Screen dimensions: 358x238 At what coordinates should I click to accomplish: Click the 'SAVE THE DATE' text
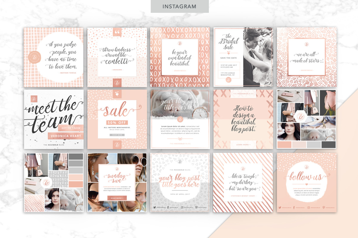[229, 58]
